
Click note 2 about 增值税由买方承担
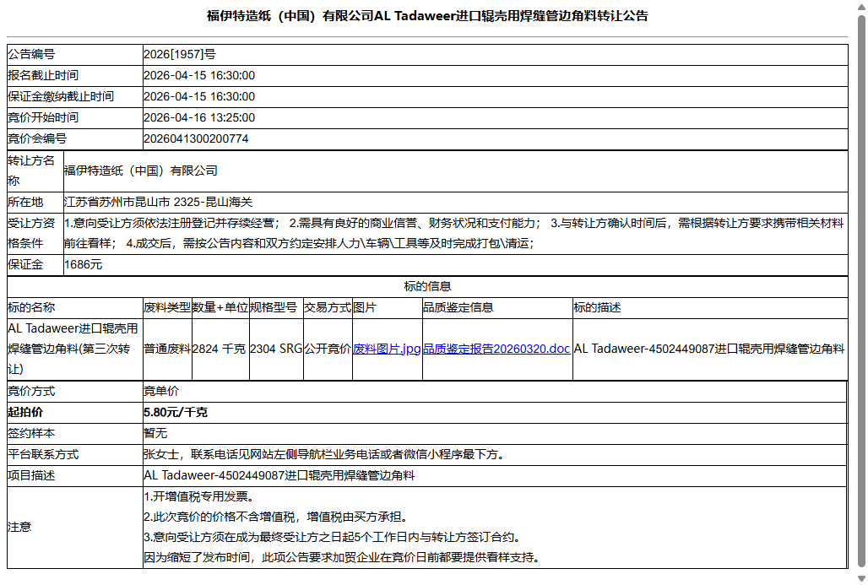click(x=277, y=517)
